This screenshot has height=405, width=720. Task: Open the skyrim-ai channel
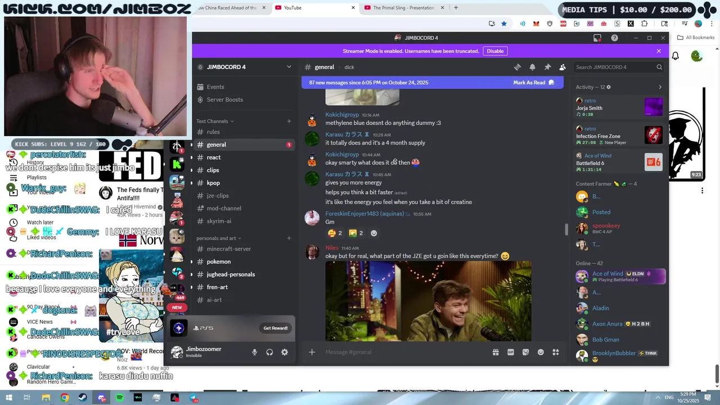[x=243, y=221]
